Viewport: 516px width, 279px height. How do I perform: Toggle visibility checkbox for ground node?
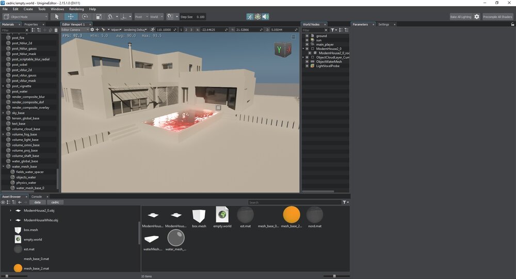[307, 36]
